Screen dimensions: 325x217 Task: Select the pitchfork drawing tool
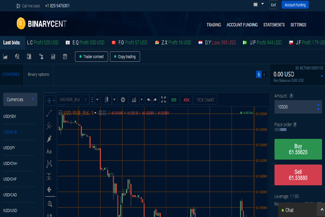click(49, 126)
